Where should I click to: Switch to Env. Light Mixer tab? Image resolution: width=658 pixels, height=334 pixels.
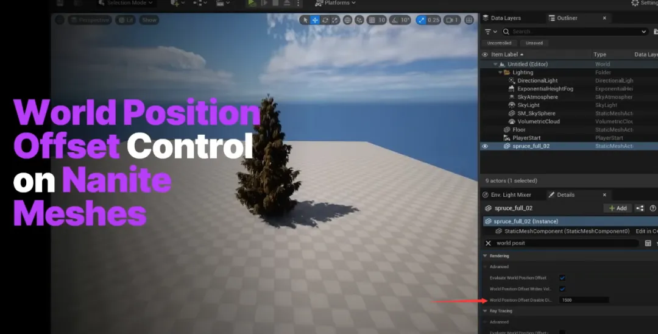(x=506, y=194)
